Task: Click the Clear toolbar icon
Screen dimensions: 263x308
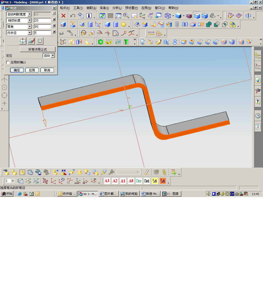Action: [139, 181]
